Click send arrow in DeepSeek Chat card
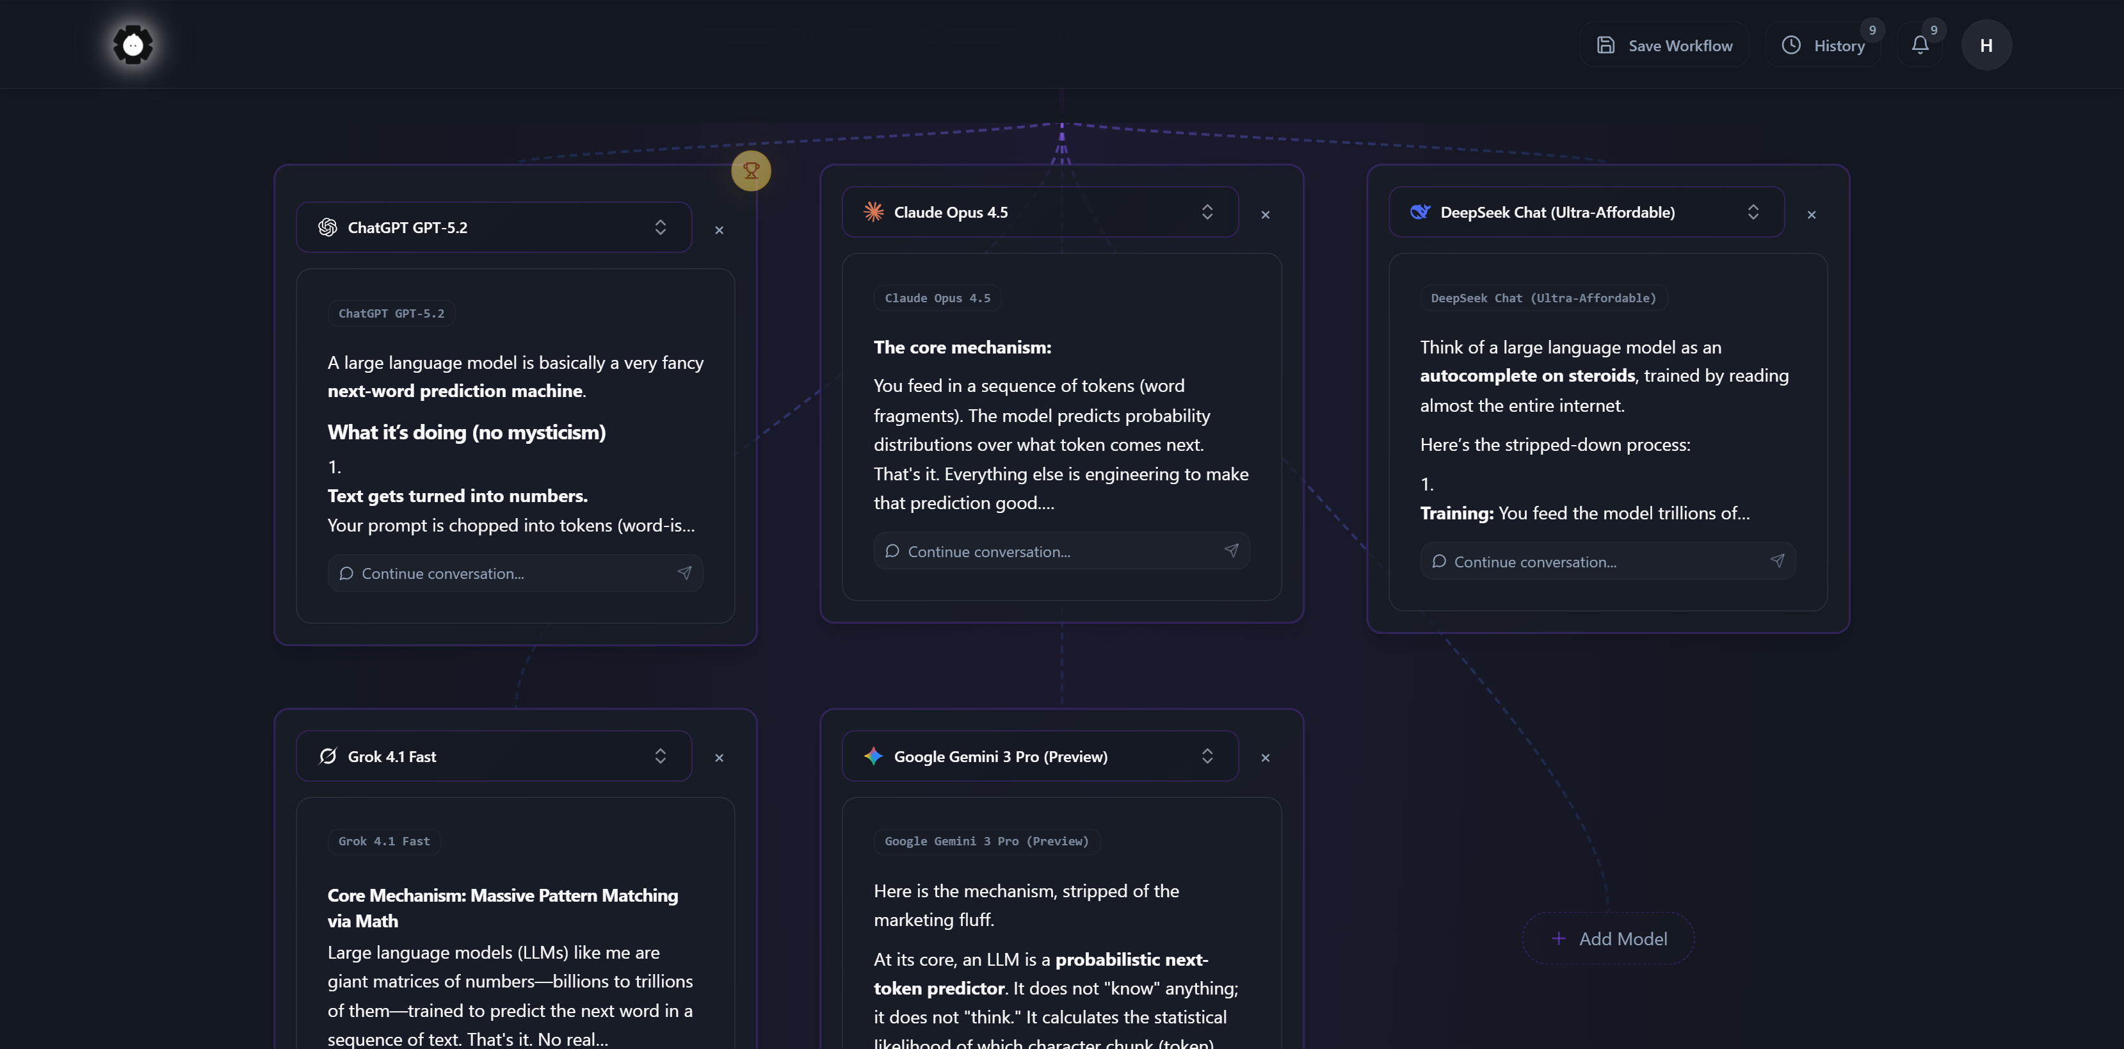 (x=1777, y=561)
